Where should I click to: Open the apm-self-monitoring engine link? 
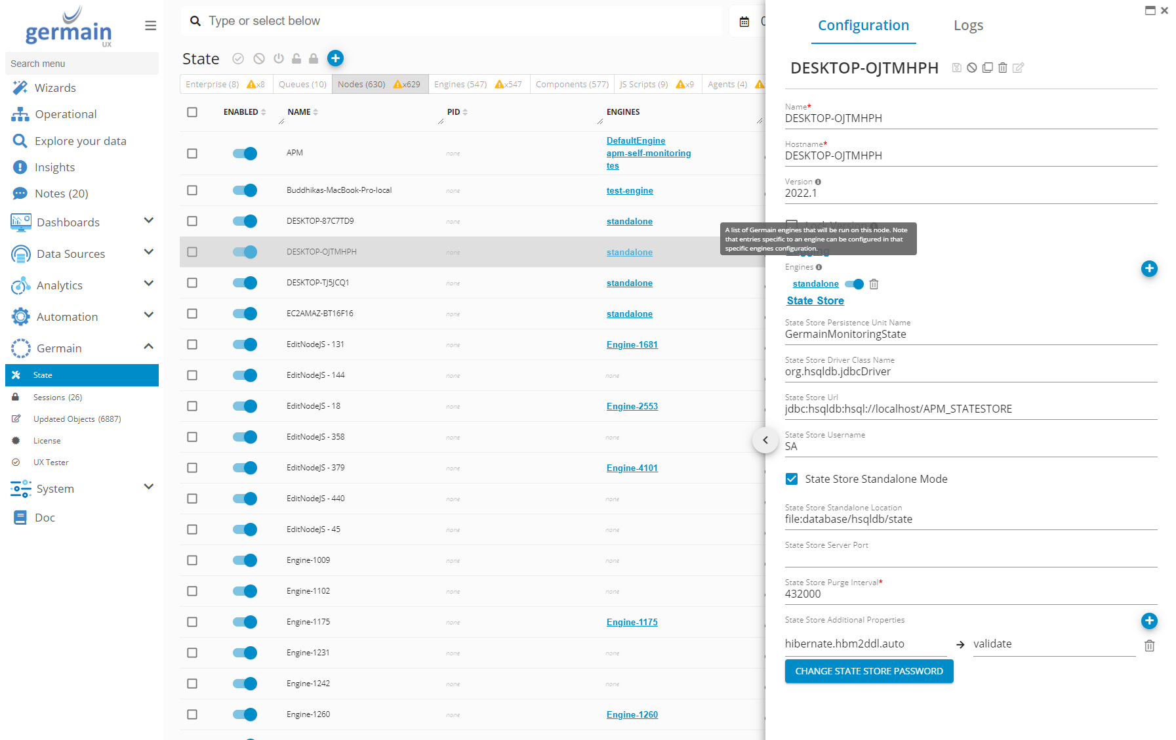648,153
